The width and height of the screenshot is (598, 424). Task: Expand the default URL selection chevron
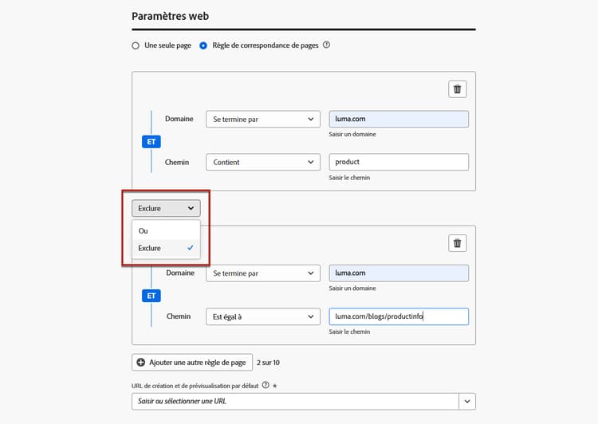pyautogui.click(x=467, y=401)
